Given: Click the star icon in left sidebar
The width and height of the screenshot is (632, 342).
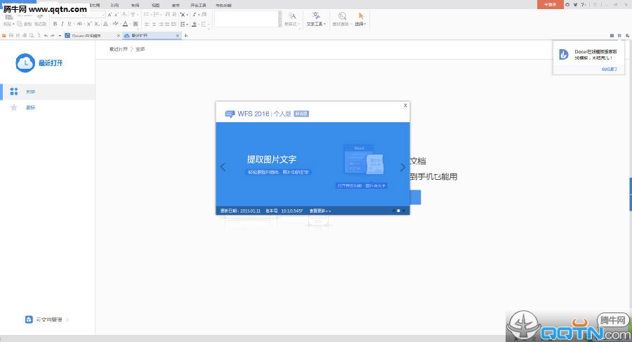Looking at the screenshot, I should tap(14, 107).
